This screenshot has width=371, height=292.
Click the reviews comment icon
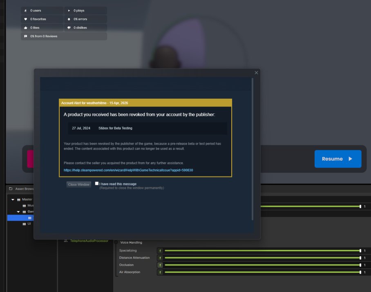point(26,36)
